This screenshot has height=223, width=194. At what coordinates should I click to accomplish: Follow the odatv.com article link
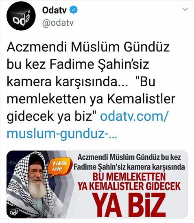pos(134,117)
